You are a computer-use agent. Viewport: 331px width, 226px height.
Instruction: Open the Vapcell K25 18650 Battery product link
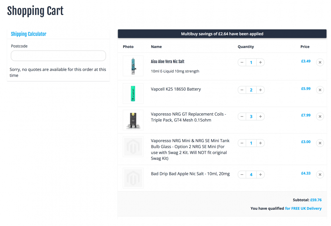[176, 89]
